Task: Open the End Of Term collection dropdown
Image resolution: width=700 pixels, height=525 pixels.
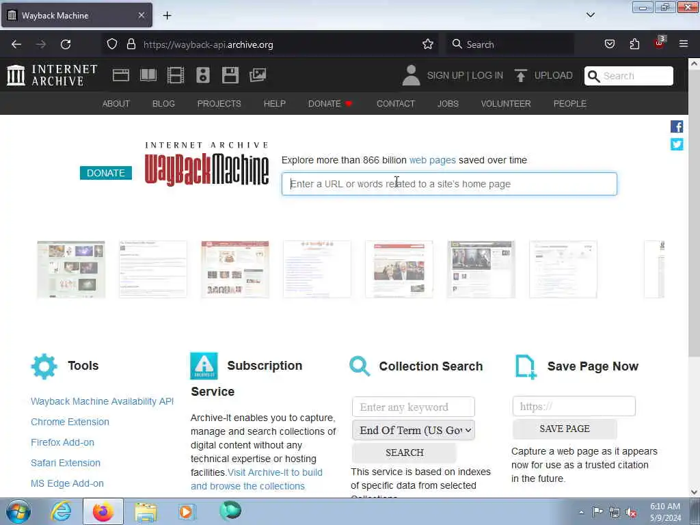Action: pyautogui.click(x=414, y=431)
